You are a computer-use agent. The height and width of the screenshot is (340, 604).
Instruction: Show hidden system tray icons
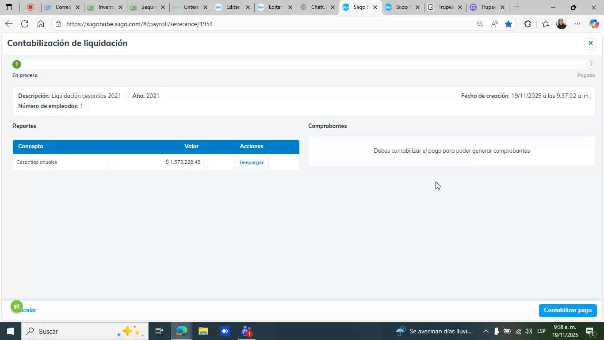tap(485, 331)
